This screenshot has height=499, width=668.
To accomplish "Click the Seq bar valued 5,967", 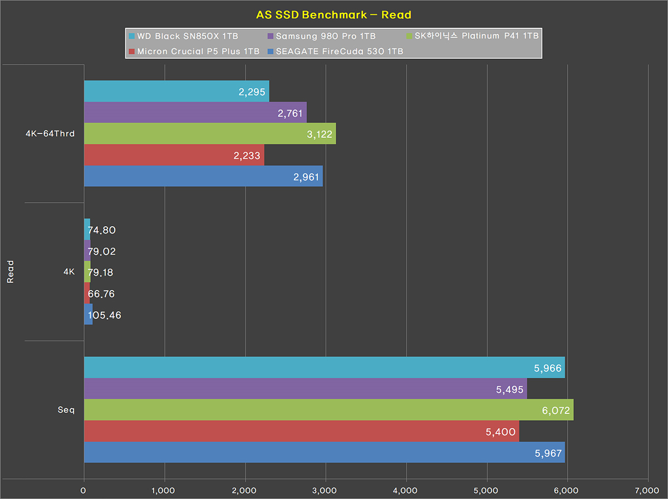I will 325,452.
